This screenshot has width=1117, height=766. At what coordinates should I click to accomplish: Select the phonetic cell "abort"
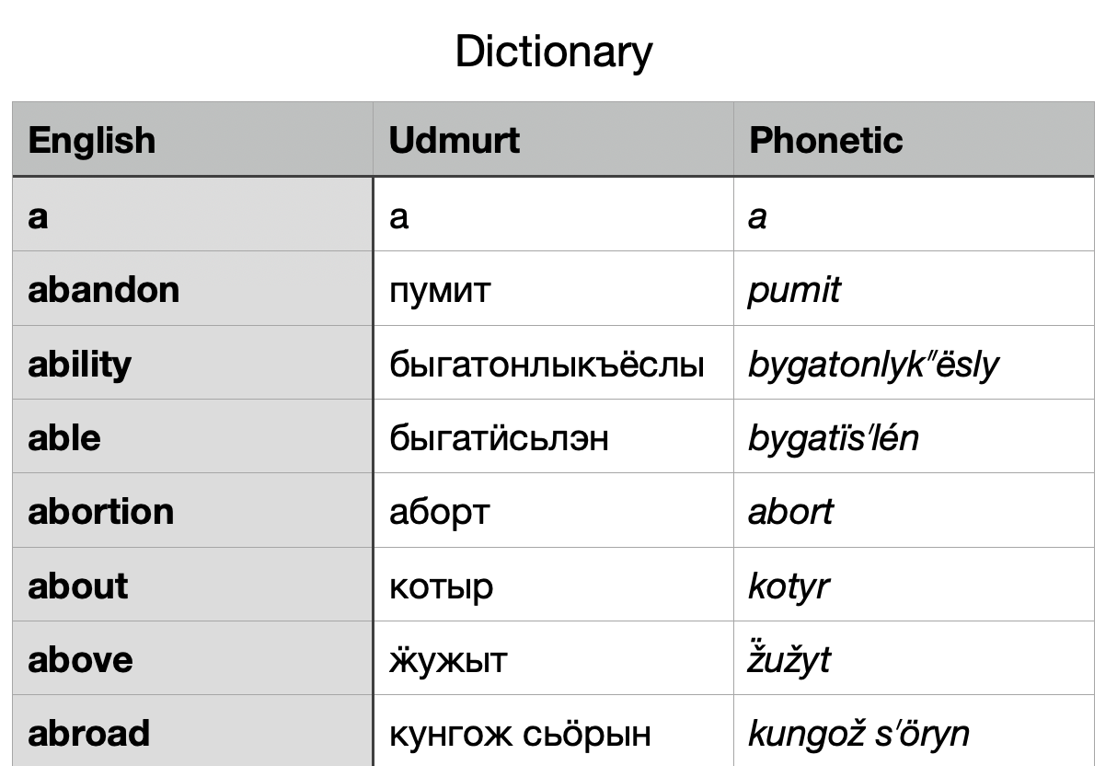pos(790,511)
